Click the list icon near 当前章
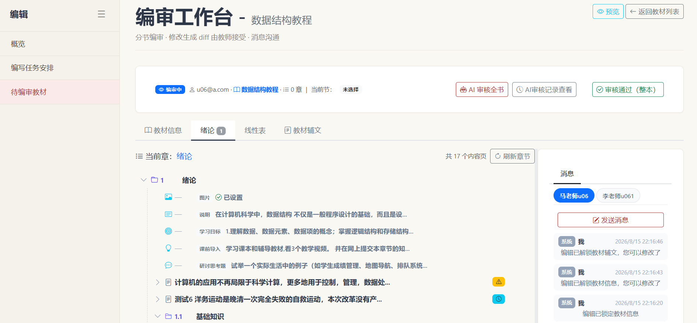The image size is (697, 323). 139,156
